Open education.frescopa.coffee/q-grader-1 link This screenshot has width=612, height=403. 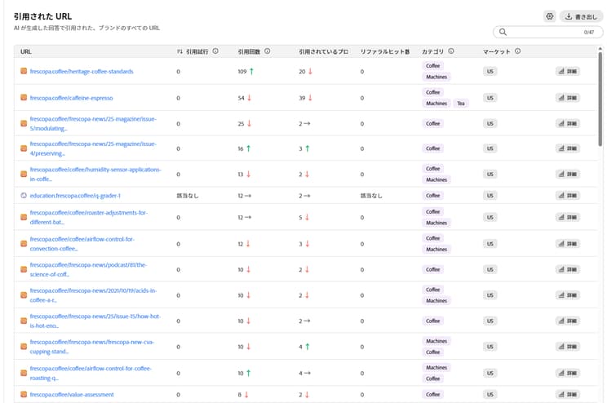point(75,196)
